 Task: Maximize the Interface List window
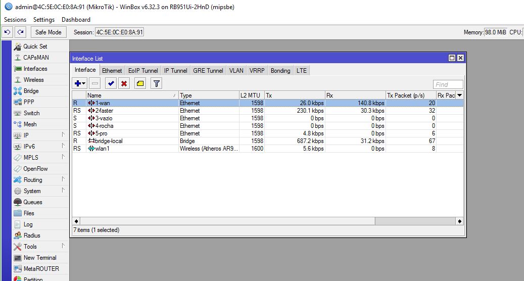(x=452, y=58)
